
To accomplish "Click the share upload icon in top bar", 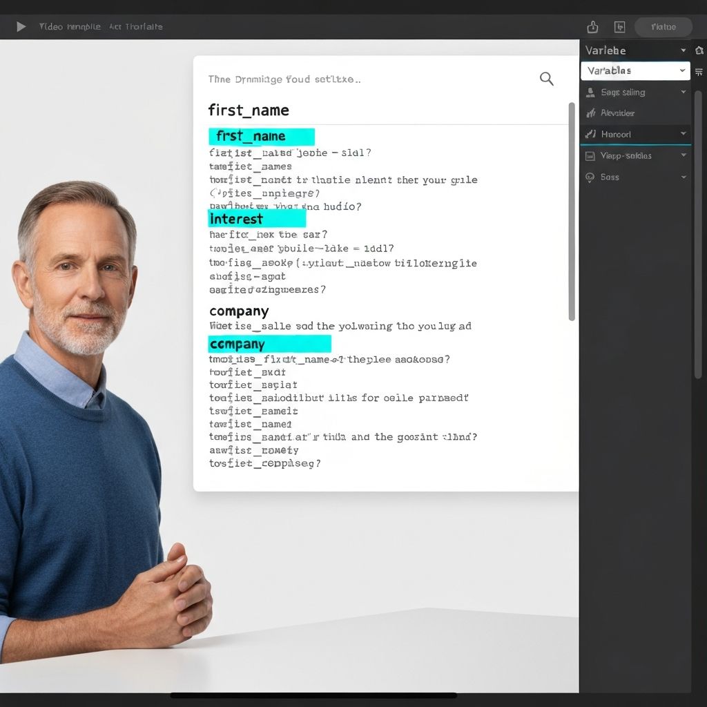I will (592, 27).
